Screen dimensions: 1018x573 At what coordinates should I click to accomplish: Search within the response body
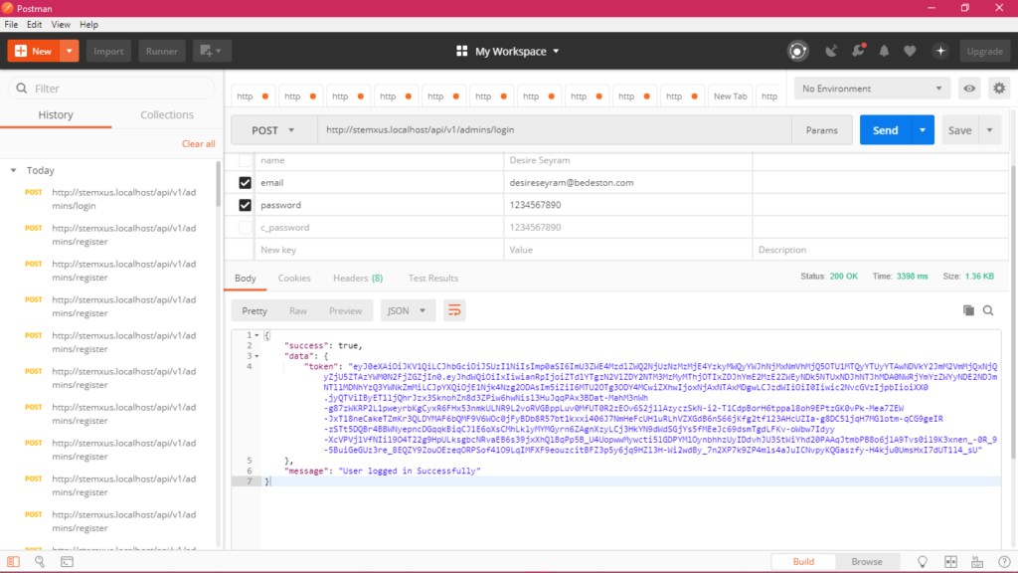click(x=988, y=310)
